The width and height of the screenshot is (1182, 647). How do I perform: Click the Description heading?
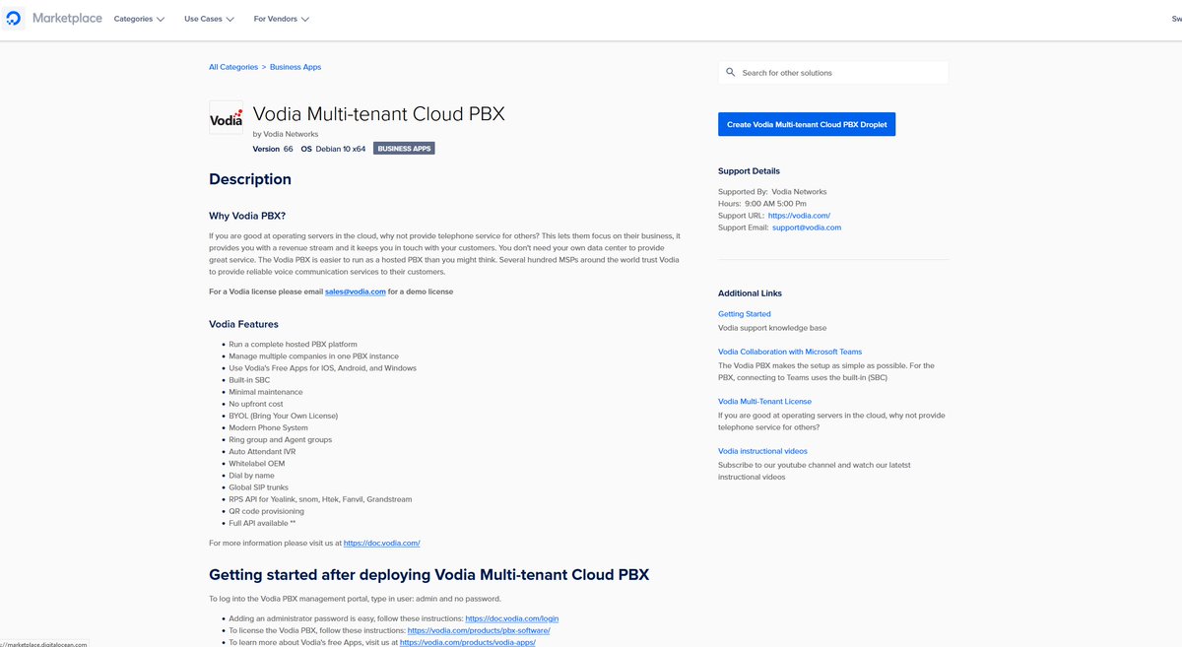[250, 179]
